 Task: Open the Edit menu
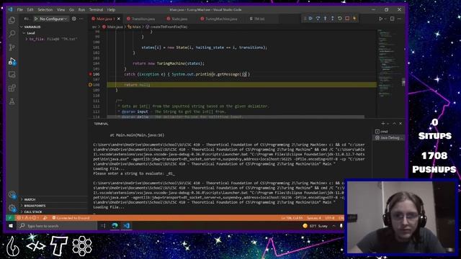pyautogui.click(x=30, y=9)
